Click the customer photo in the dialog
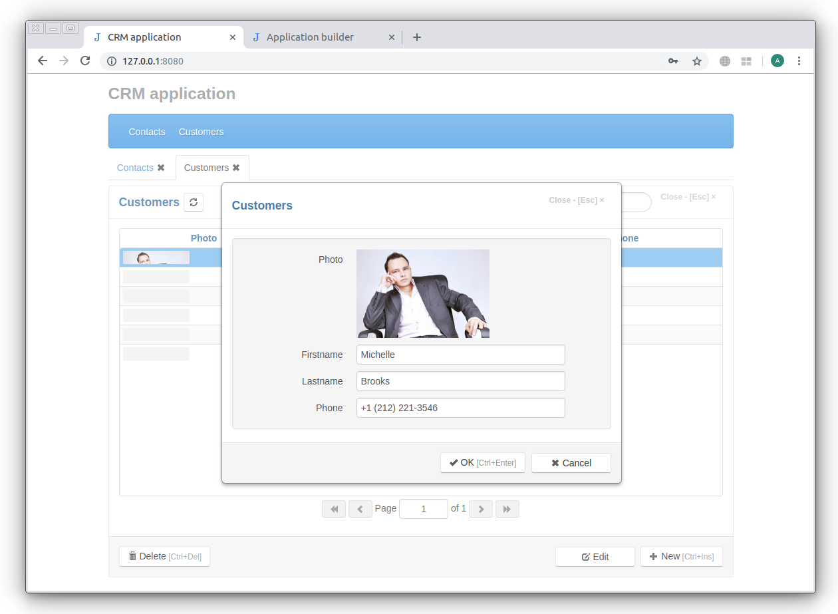The image size is (838, 614). (x=422, y=293)
